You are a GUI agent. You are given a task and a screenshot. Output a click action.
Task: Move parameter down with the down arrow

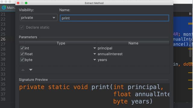coord(31,70)
